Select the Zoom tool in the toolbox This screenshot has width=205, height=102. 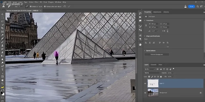coord(2,83)
